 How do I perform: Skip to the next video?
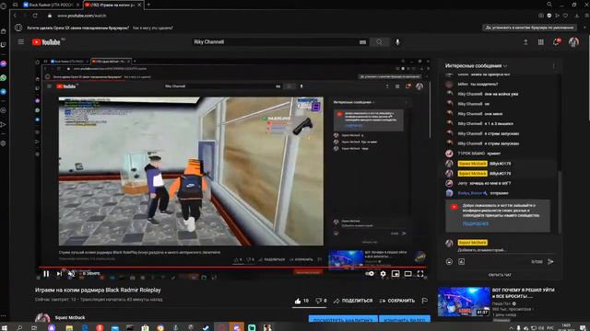pyautogui.click(x=59, y=274)
